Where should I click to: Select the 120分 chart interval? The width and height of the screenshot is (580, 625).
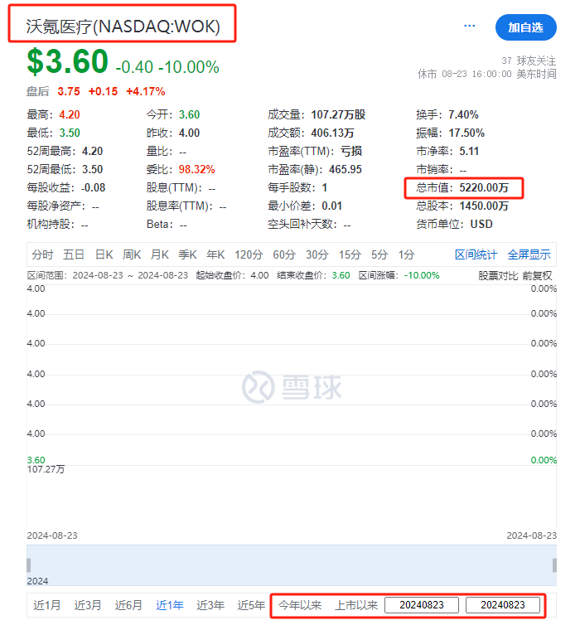(x=249, y=254)
